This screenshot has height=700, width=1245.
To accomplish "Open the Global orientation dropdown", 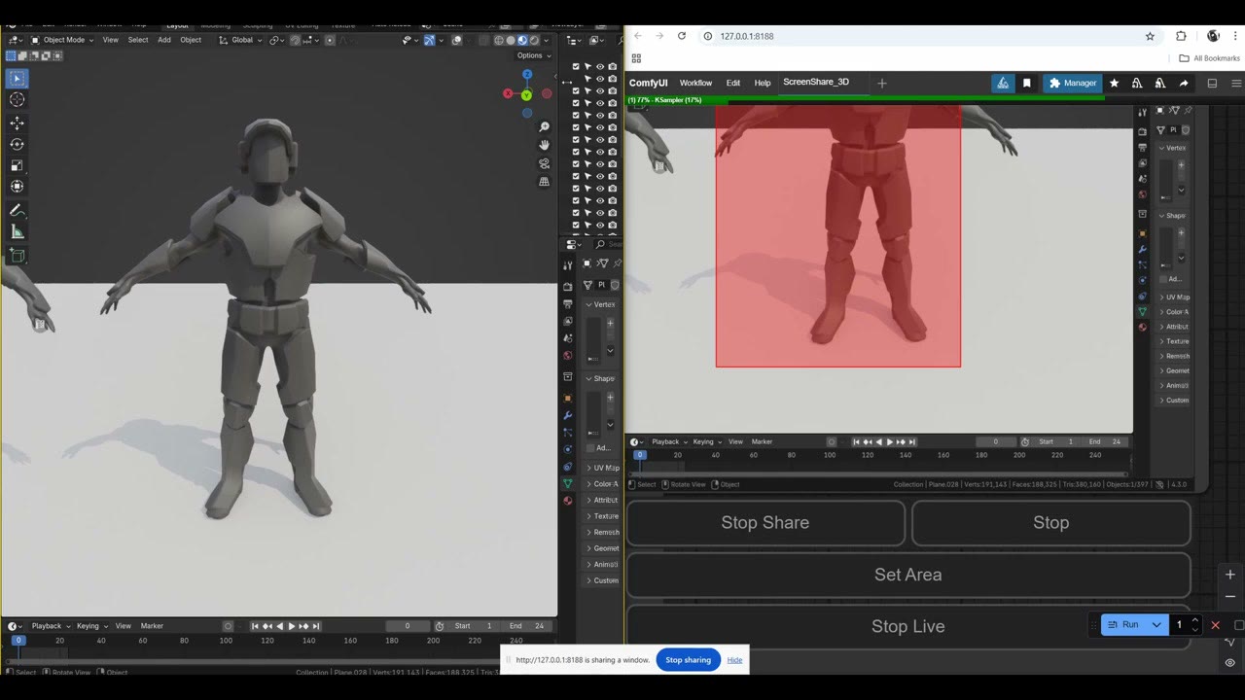I will tap(239, 40).
